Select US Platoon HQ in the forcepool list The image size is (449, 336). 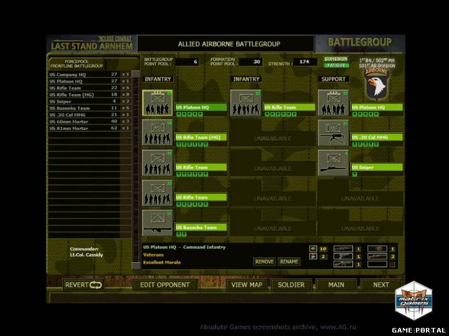click(x=90, y=81)
